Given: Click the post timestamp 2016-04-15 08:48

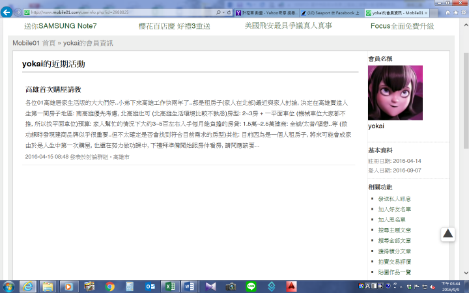Looking at the screenshot, I should pyautogui.click(x=47, y=157).
